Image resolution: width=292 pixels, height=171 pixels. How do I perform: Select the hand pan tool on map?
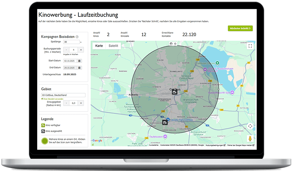(171, 44)
